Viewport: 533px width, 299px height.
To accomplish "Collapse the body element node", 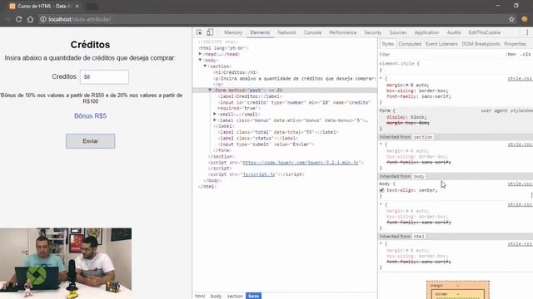I will (x=200, y=60).
